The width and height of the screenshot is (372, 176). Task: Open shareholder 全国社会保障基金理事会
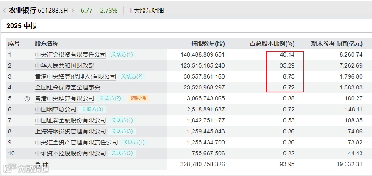pyautogui.click(x=67, y=87)
